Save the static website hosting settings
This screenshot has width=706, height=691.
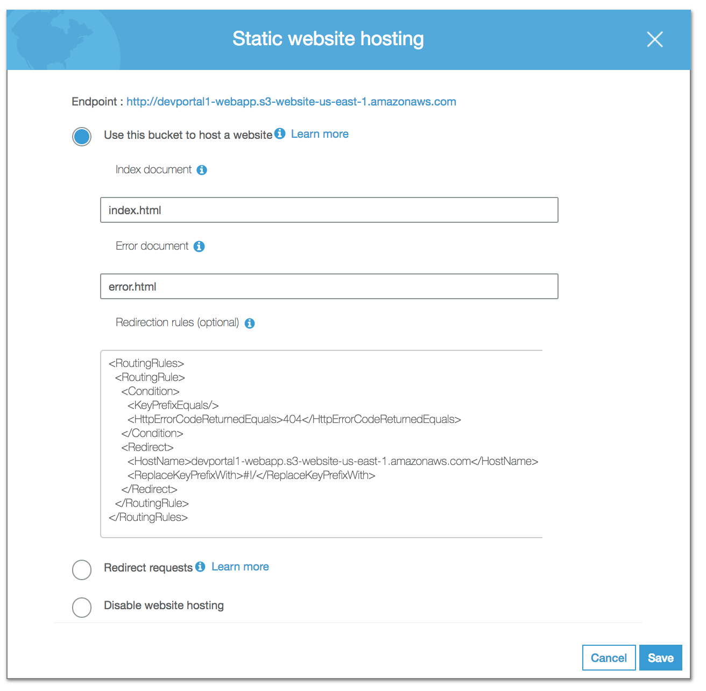click(x=660, y=657)
